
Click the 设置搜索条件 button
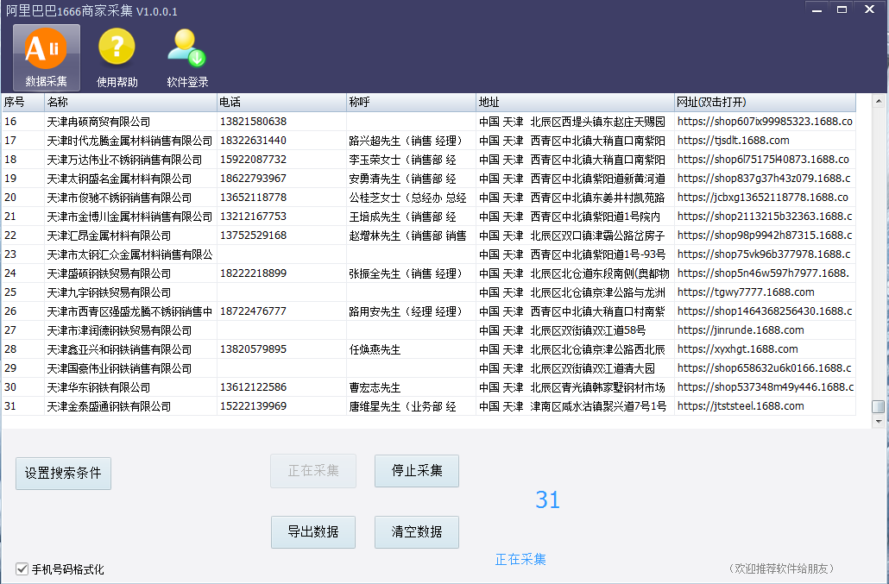click(x=63, y=473)
